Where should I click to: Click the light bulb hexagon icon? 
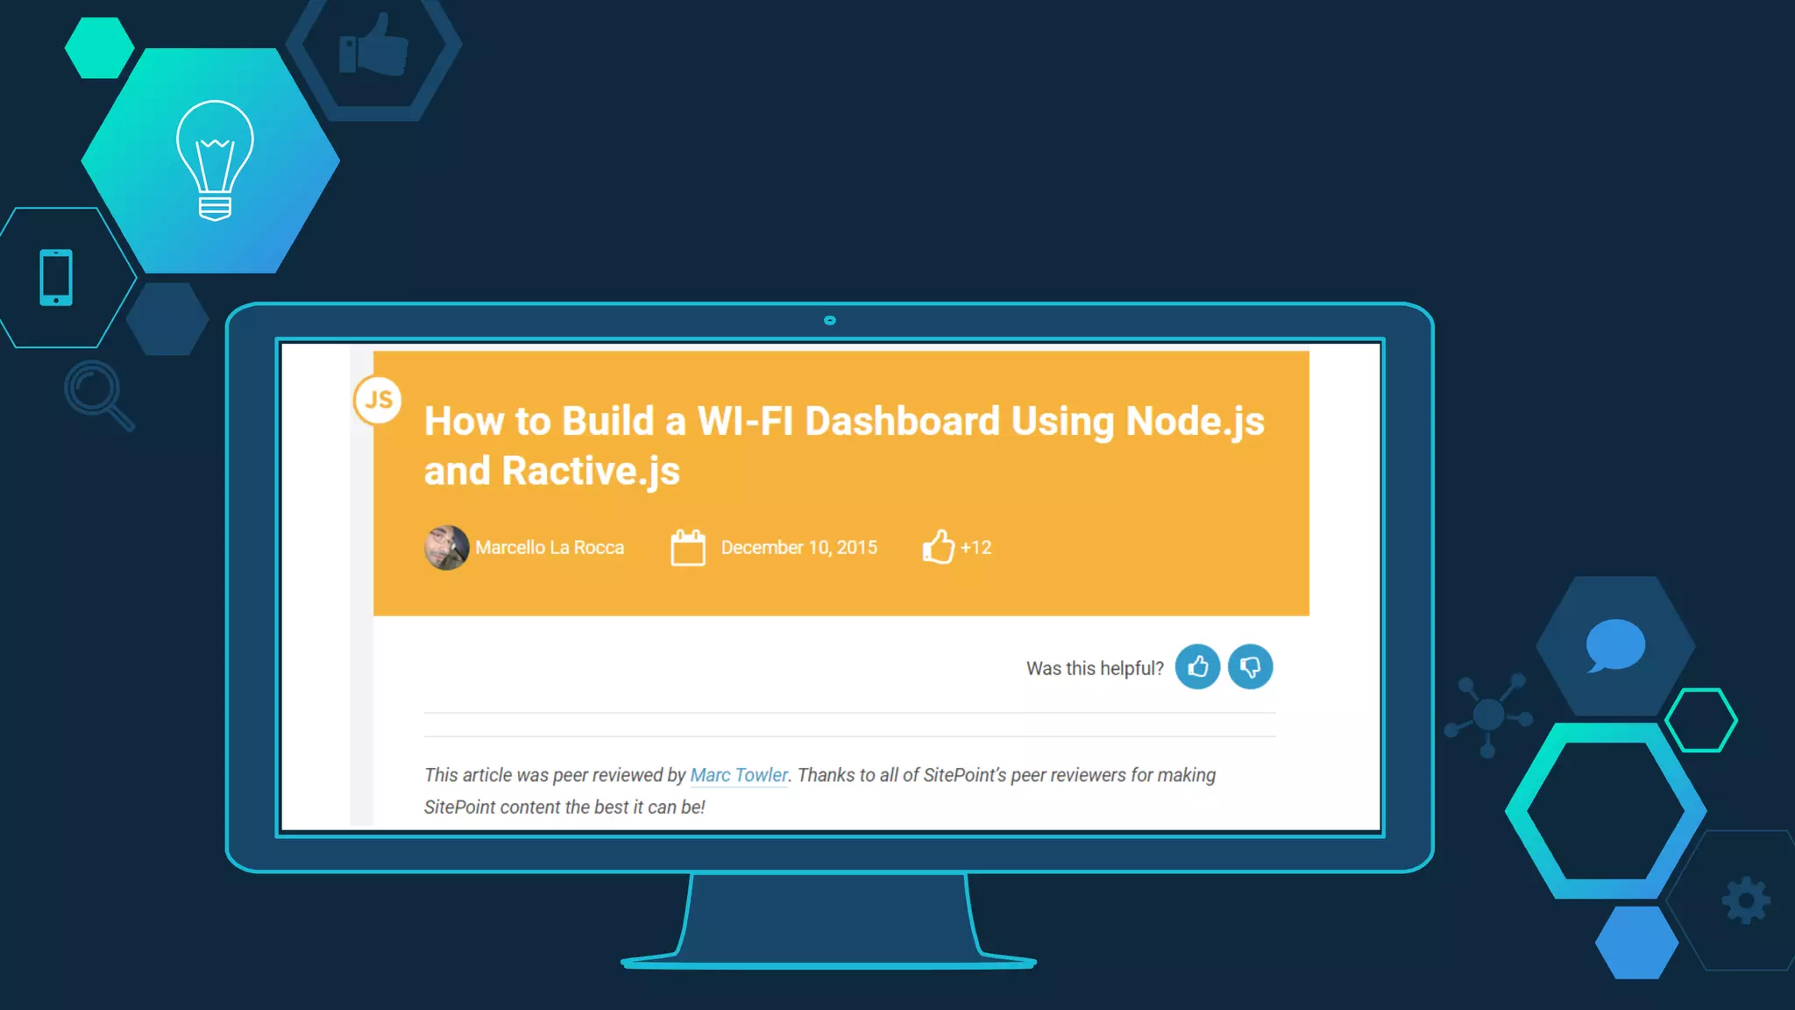[215, 160]
